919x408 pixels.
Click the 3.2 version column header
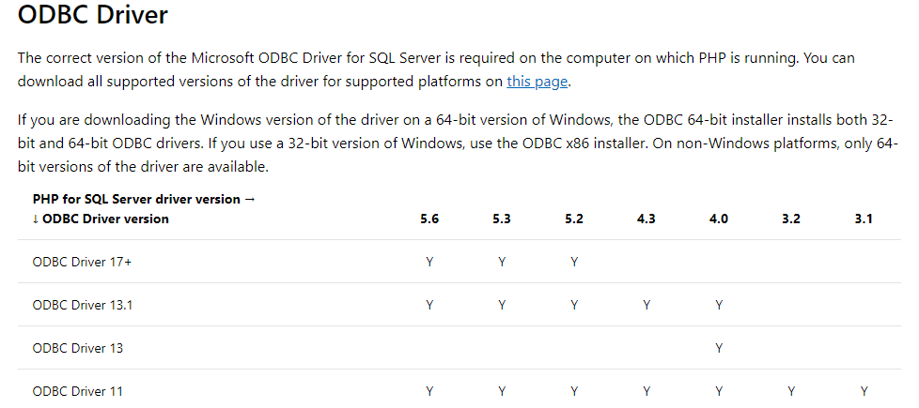791,219
